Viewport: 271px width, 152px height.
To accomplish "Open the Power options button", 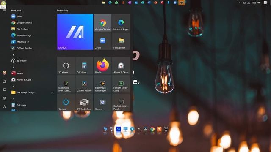I will pos(4,106).
